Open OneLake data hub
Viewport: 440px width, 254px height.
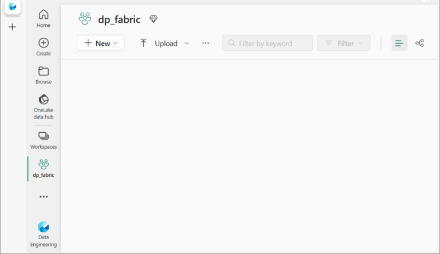pyautogui.click(x=44, y=107)
